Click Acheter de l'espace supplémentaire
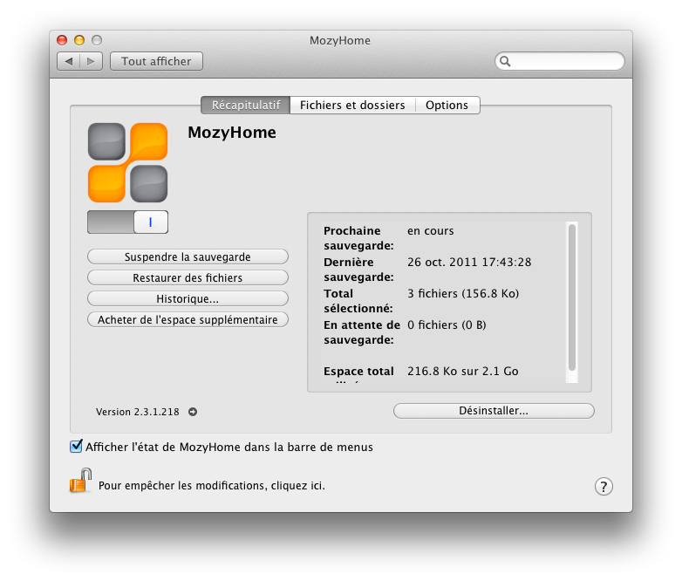This screenshot has height=581, width=682. pos(188,319)
